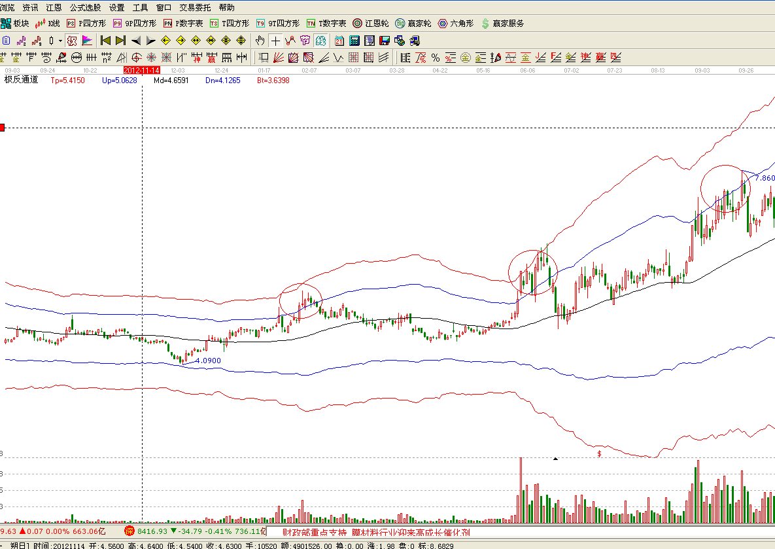
Task: Toggle the pressed teal toolbar button next to crosshair
Action: [320, 41]
